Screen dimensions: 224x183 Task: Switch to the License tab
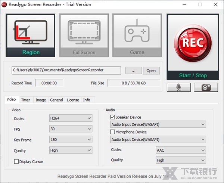(73, 100)
